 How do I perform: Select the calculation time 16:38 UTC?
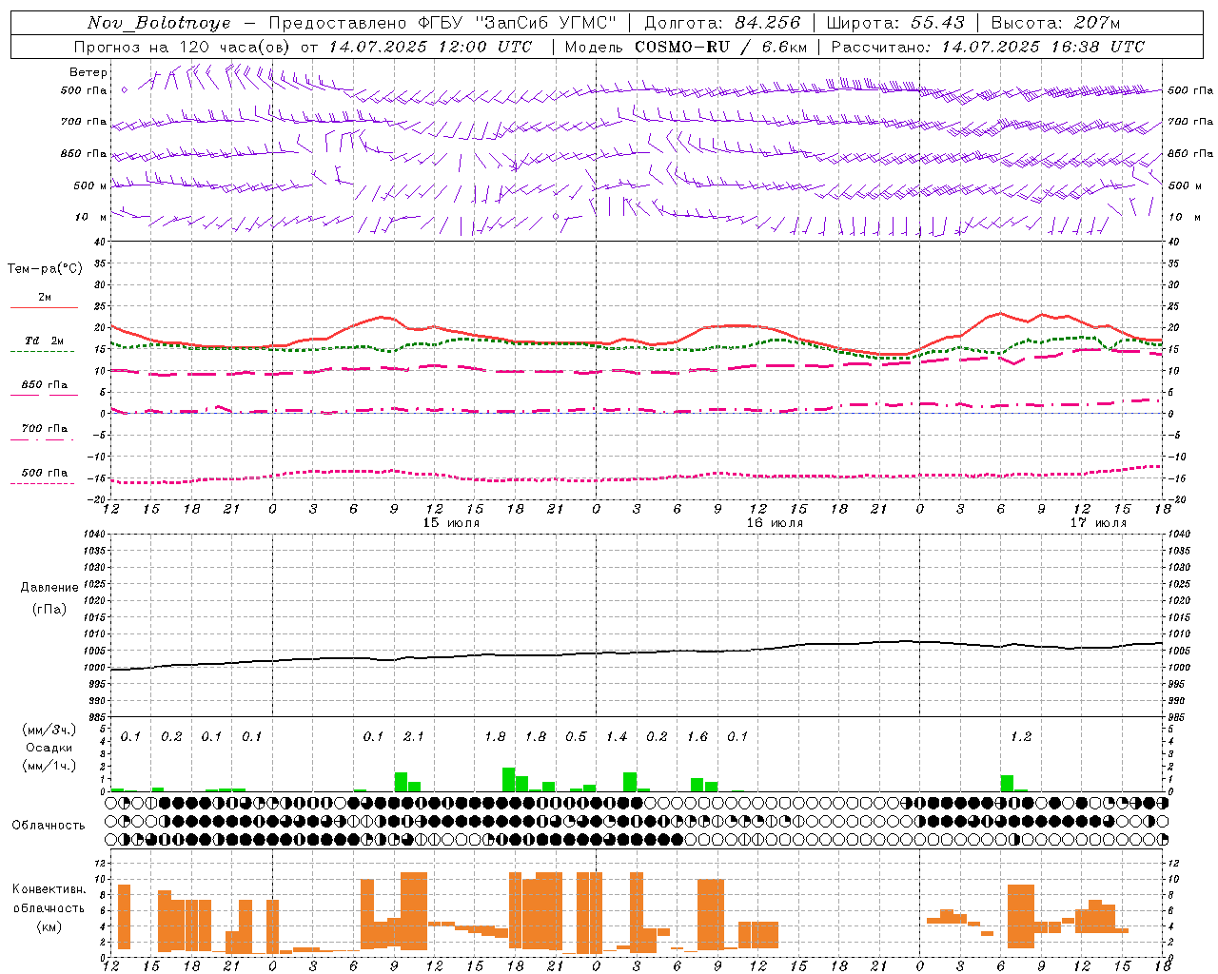[x=1098, y=47]
